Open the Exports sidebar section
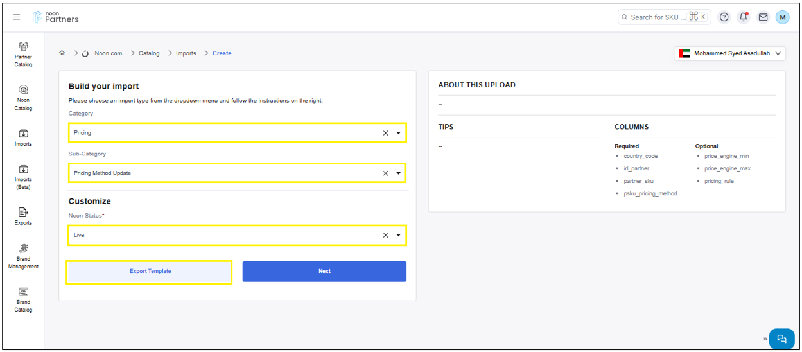Viewport: 802px width, 352px height. click(x=24, y=216)
